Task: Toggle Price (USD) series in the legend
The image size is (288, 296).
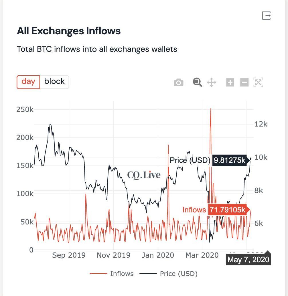Action: [x=179, y=274]
